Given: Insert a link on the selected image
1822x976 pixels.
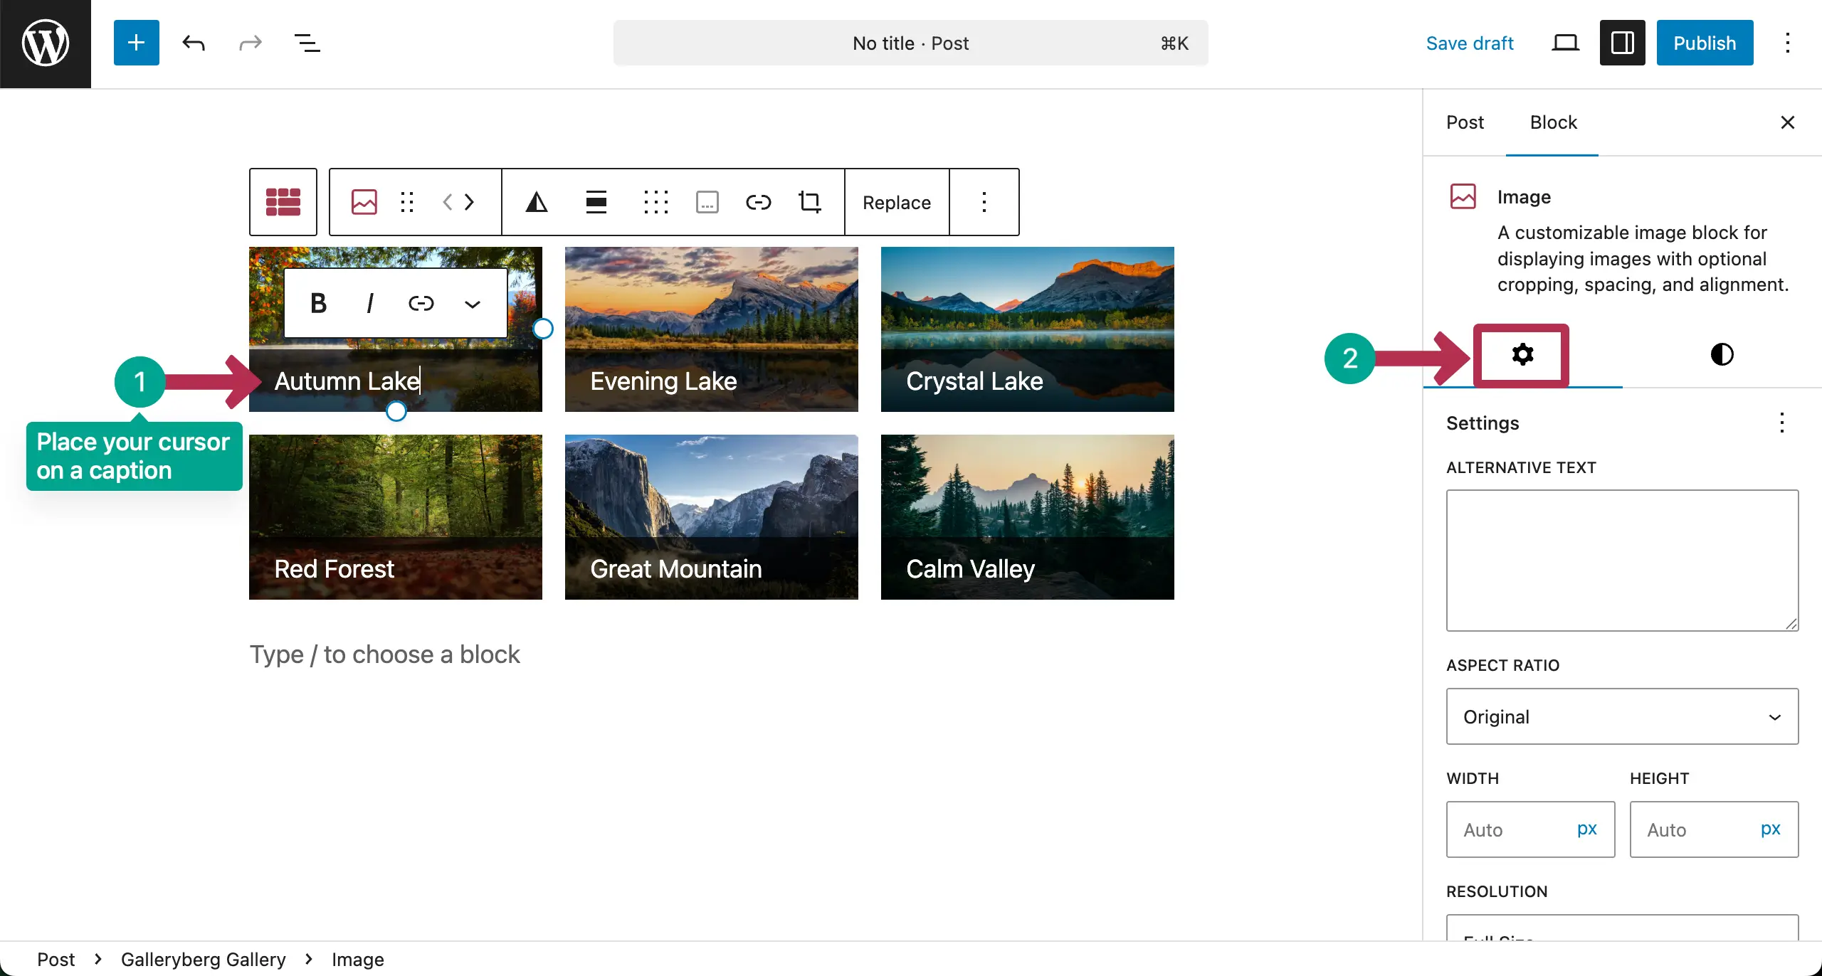Looking at the screenshot, I should tap(757, 202).
